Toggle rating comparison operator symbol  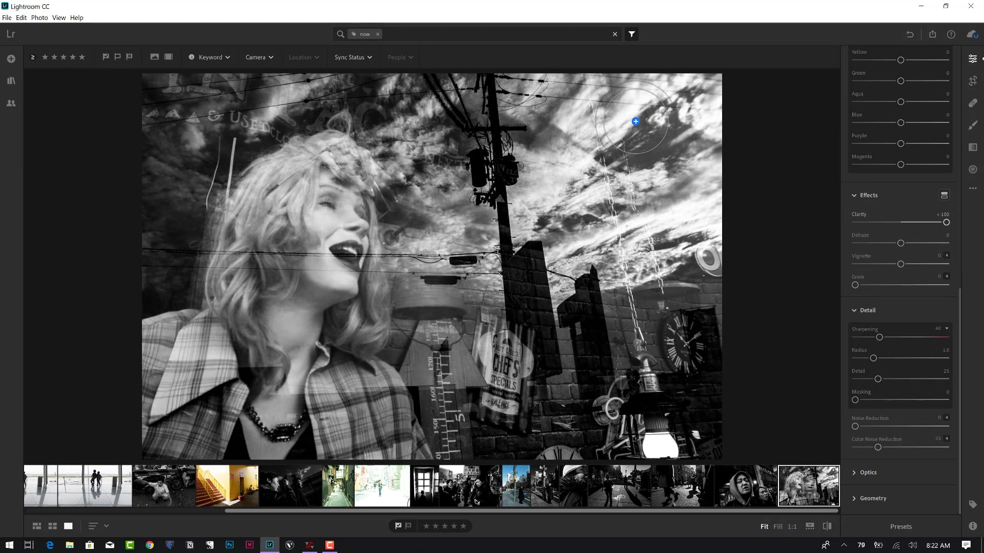pos(33,57)
